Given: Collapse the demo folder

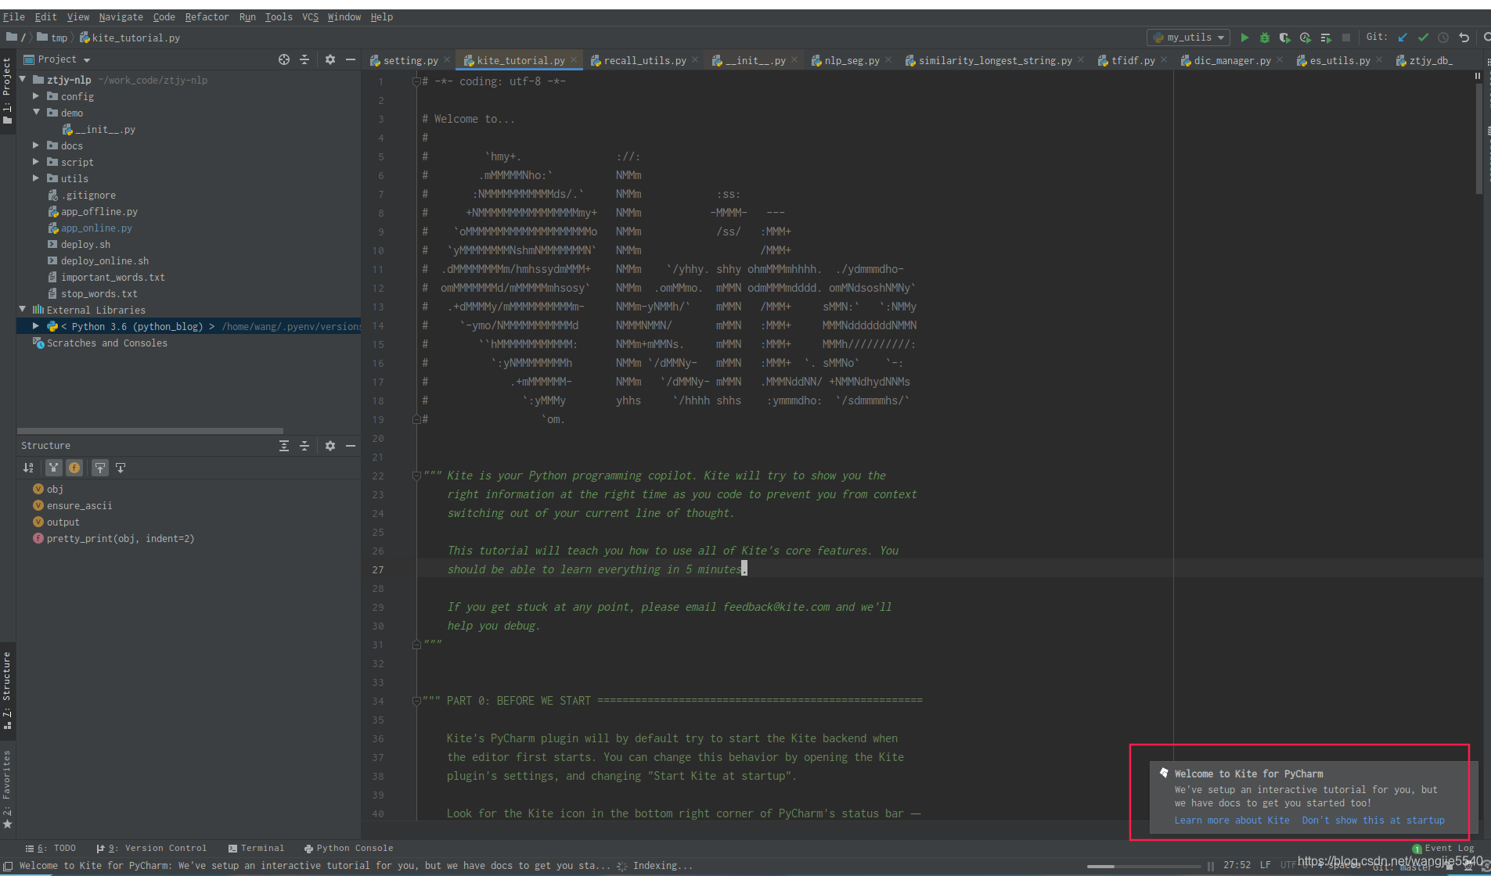Looking at the screenshot, I should (x=36, y=113).
